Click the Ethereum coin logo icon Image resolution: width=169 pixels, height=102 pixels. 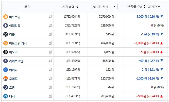click(x=5, y=25)
